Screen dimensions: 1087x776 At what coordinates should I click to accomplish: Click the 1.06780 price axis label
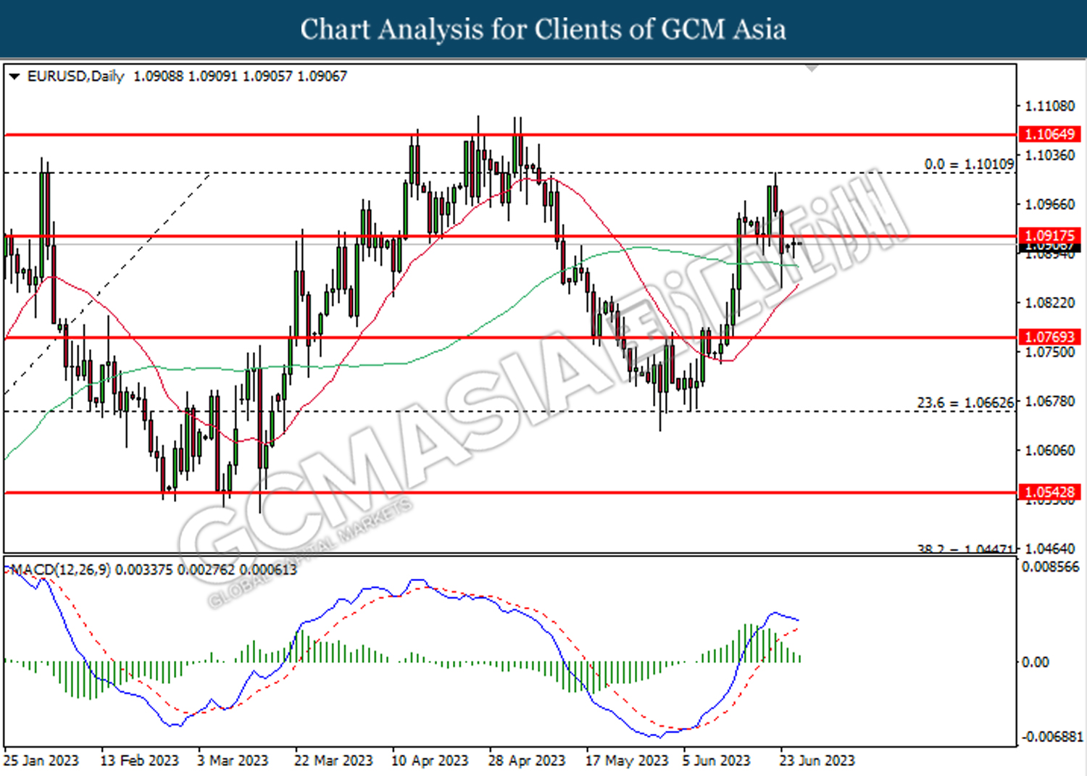(x=1049, y=401)
